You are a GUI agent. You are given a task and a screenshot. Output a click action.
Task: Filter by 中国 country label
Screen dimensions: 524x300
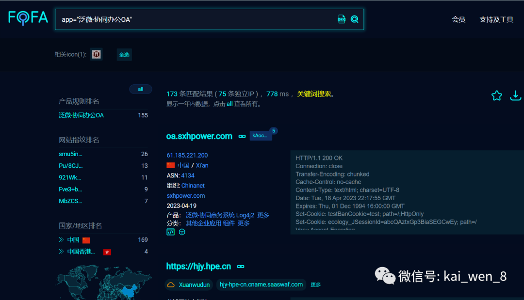tap(73, 239)
